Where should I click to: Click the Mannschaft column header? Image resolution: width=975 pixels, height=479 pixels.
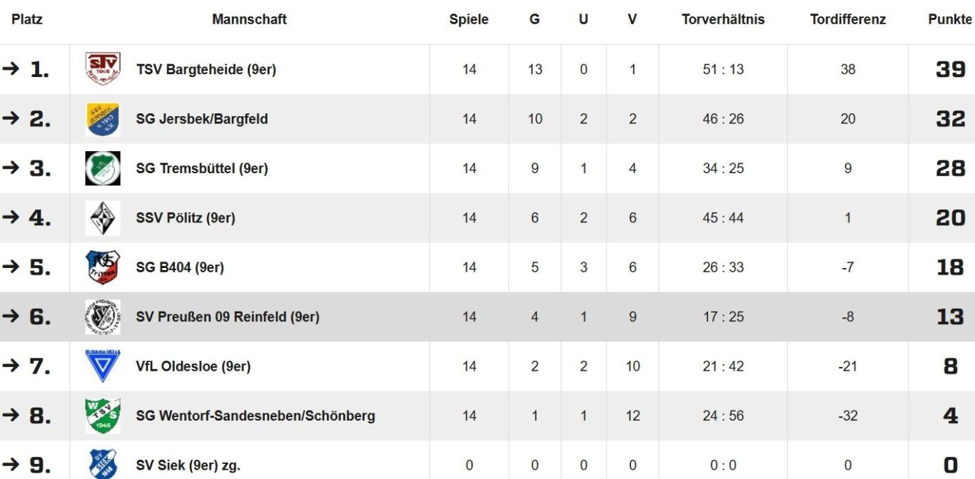point(249,20)
